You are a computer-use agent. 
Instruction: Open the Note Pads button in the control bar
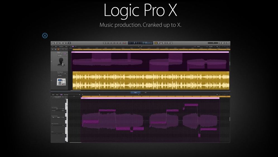click(223, 43)
